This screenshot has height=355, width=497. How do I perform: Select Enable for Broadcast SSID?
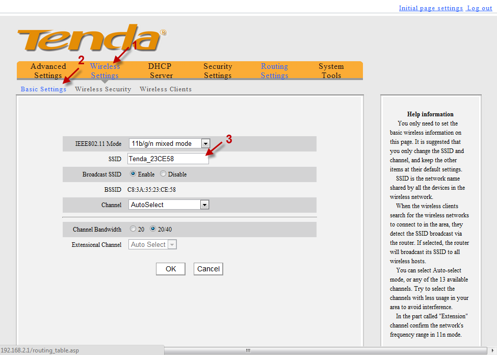pos(133,173)
